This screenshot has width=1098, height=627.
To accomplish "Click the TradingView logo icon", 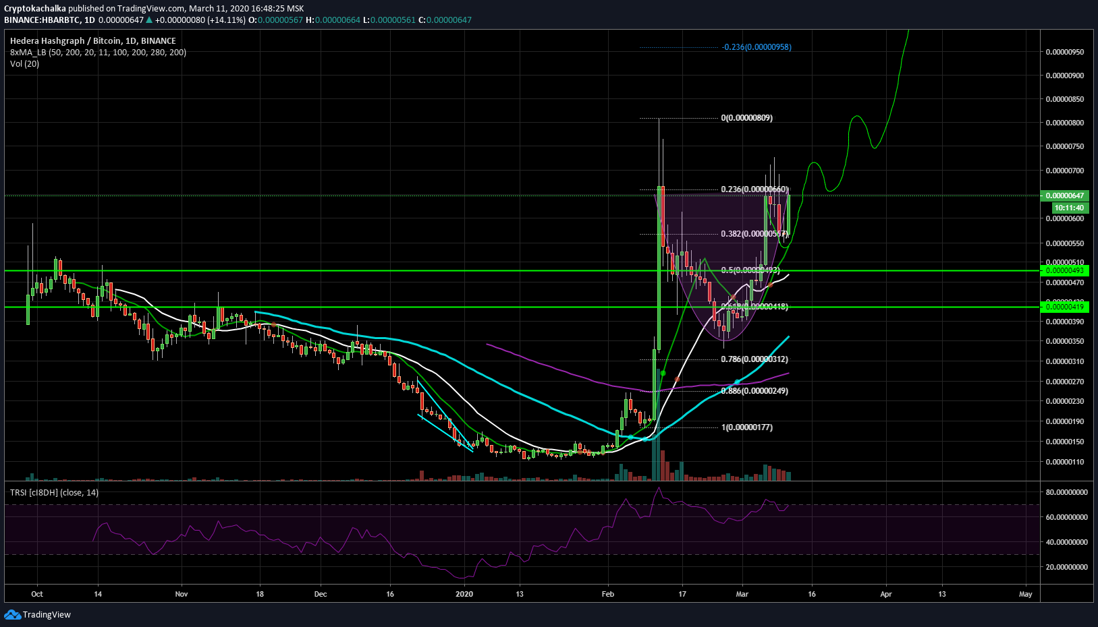I will (x=12, y=614).
